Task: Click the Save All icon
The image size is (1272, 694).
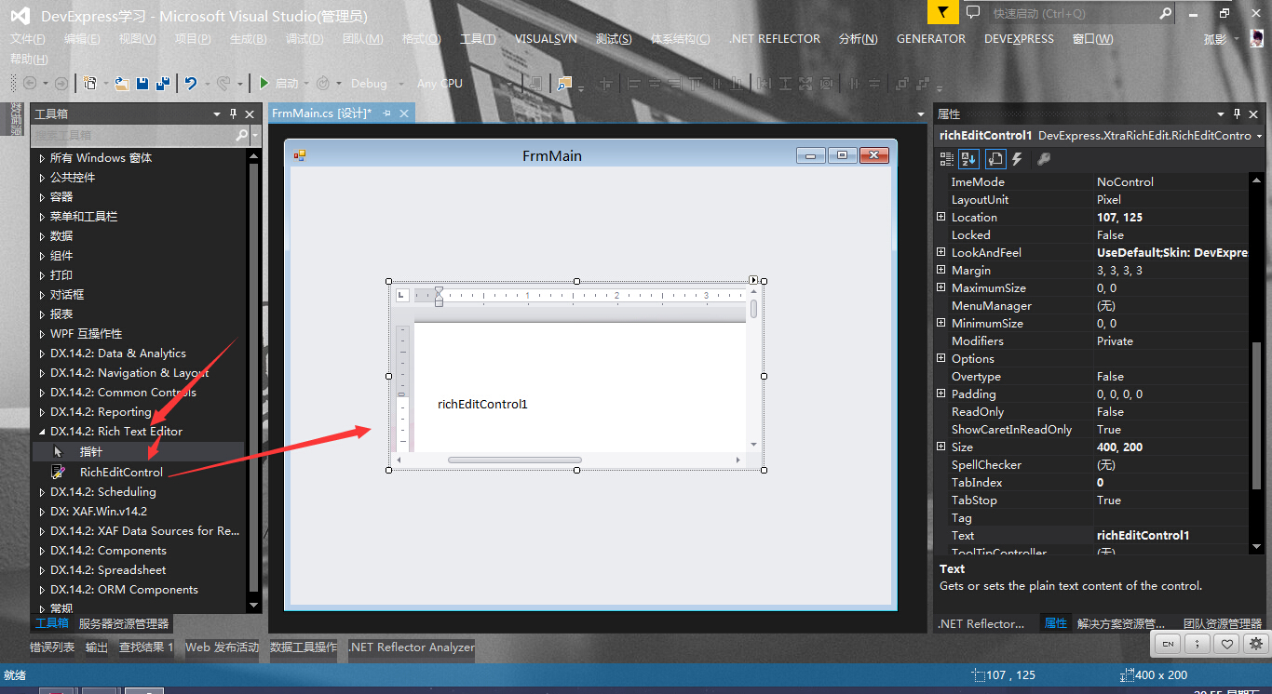Action: (x=163, y=83)
